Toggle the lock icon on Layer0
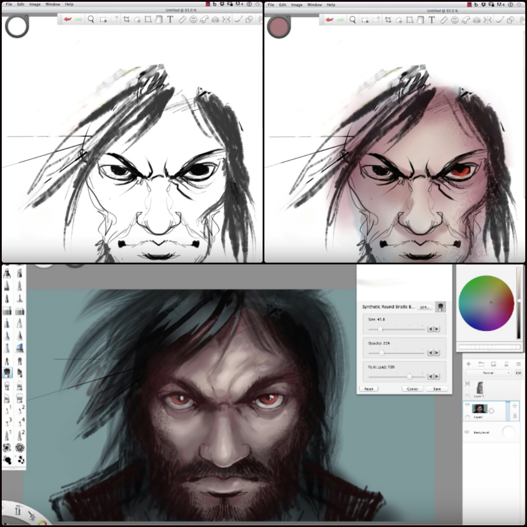 (x=515, y=415)
